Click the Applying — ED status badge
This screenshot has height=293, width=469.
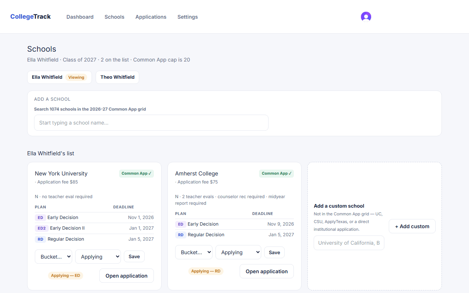(x=66, y=276)
